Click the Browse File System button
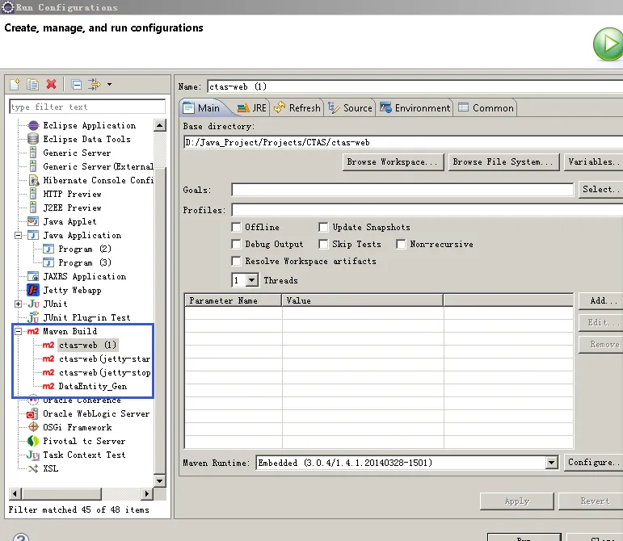 click(x=503, y=162)
